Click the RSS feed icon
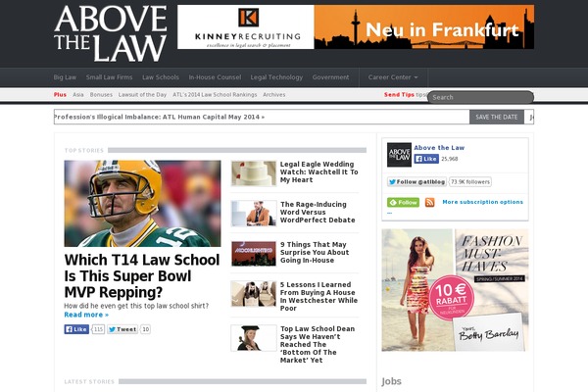The height and width of the screenshot is (392, 588). (x=429, y=202)
